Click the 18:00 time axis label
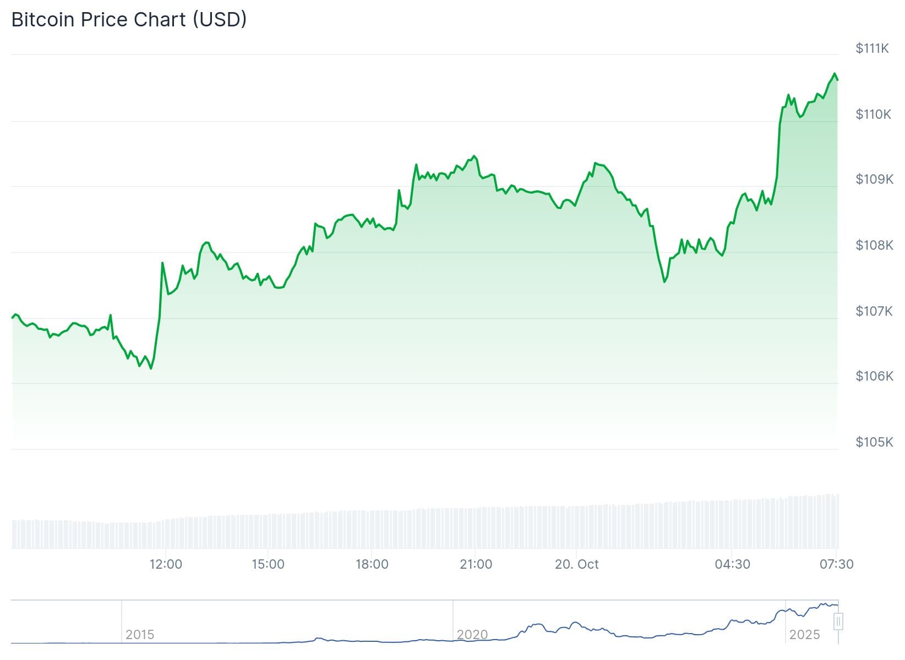 click(372, 564)
